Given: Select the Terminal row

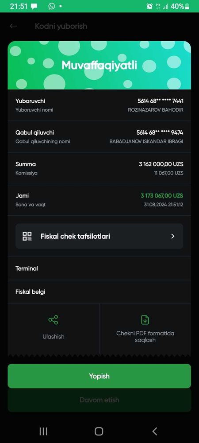Looking at the screenshot, I should [x=99, y=268].
